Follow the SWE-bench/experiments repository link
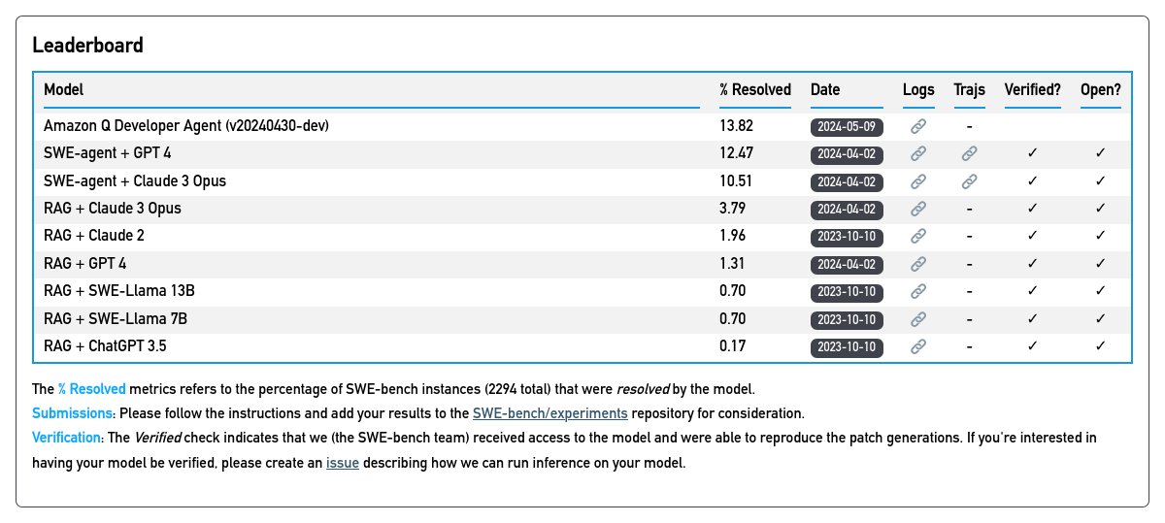 pyautogui.click(x=549, y=412)
